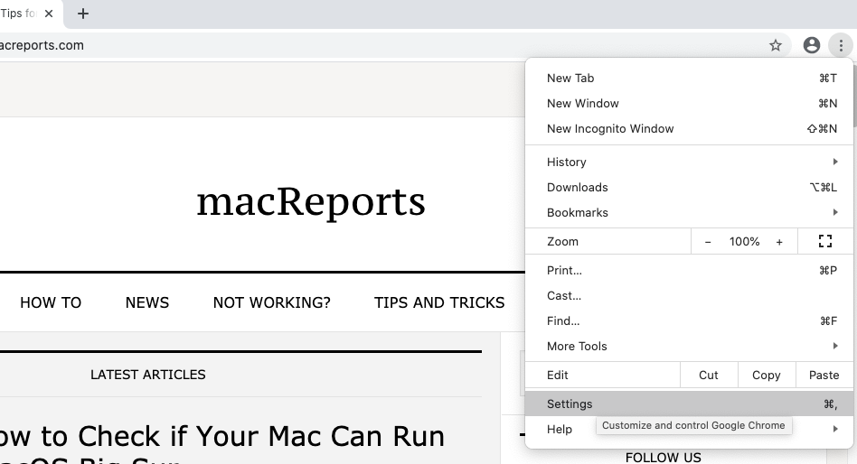Expand the History submenu
857x464 pixels.
click(689, 162)
